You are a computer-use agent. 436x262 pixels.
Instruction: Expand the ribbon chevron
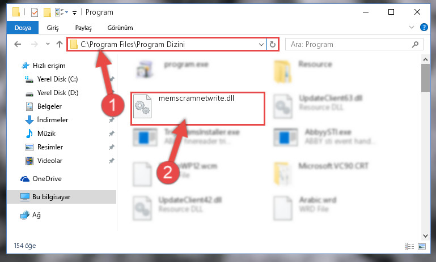pos(412,27)
